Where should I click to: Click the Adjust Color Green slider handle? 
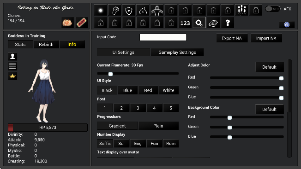[x=281, y=88]
